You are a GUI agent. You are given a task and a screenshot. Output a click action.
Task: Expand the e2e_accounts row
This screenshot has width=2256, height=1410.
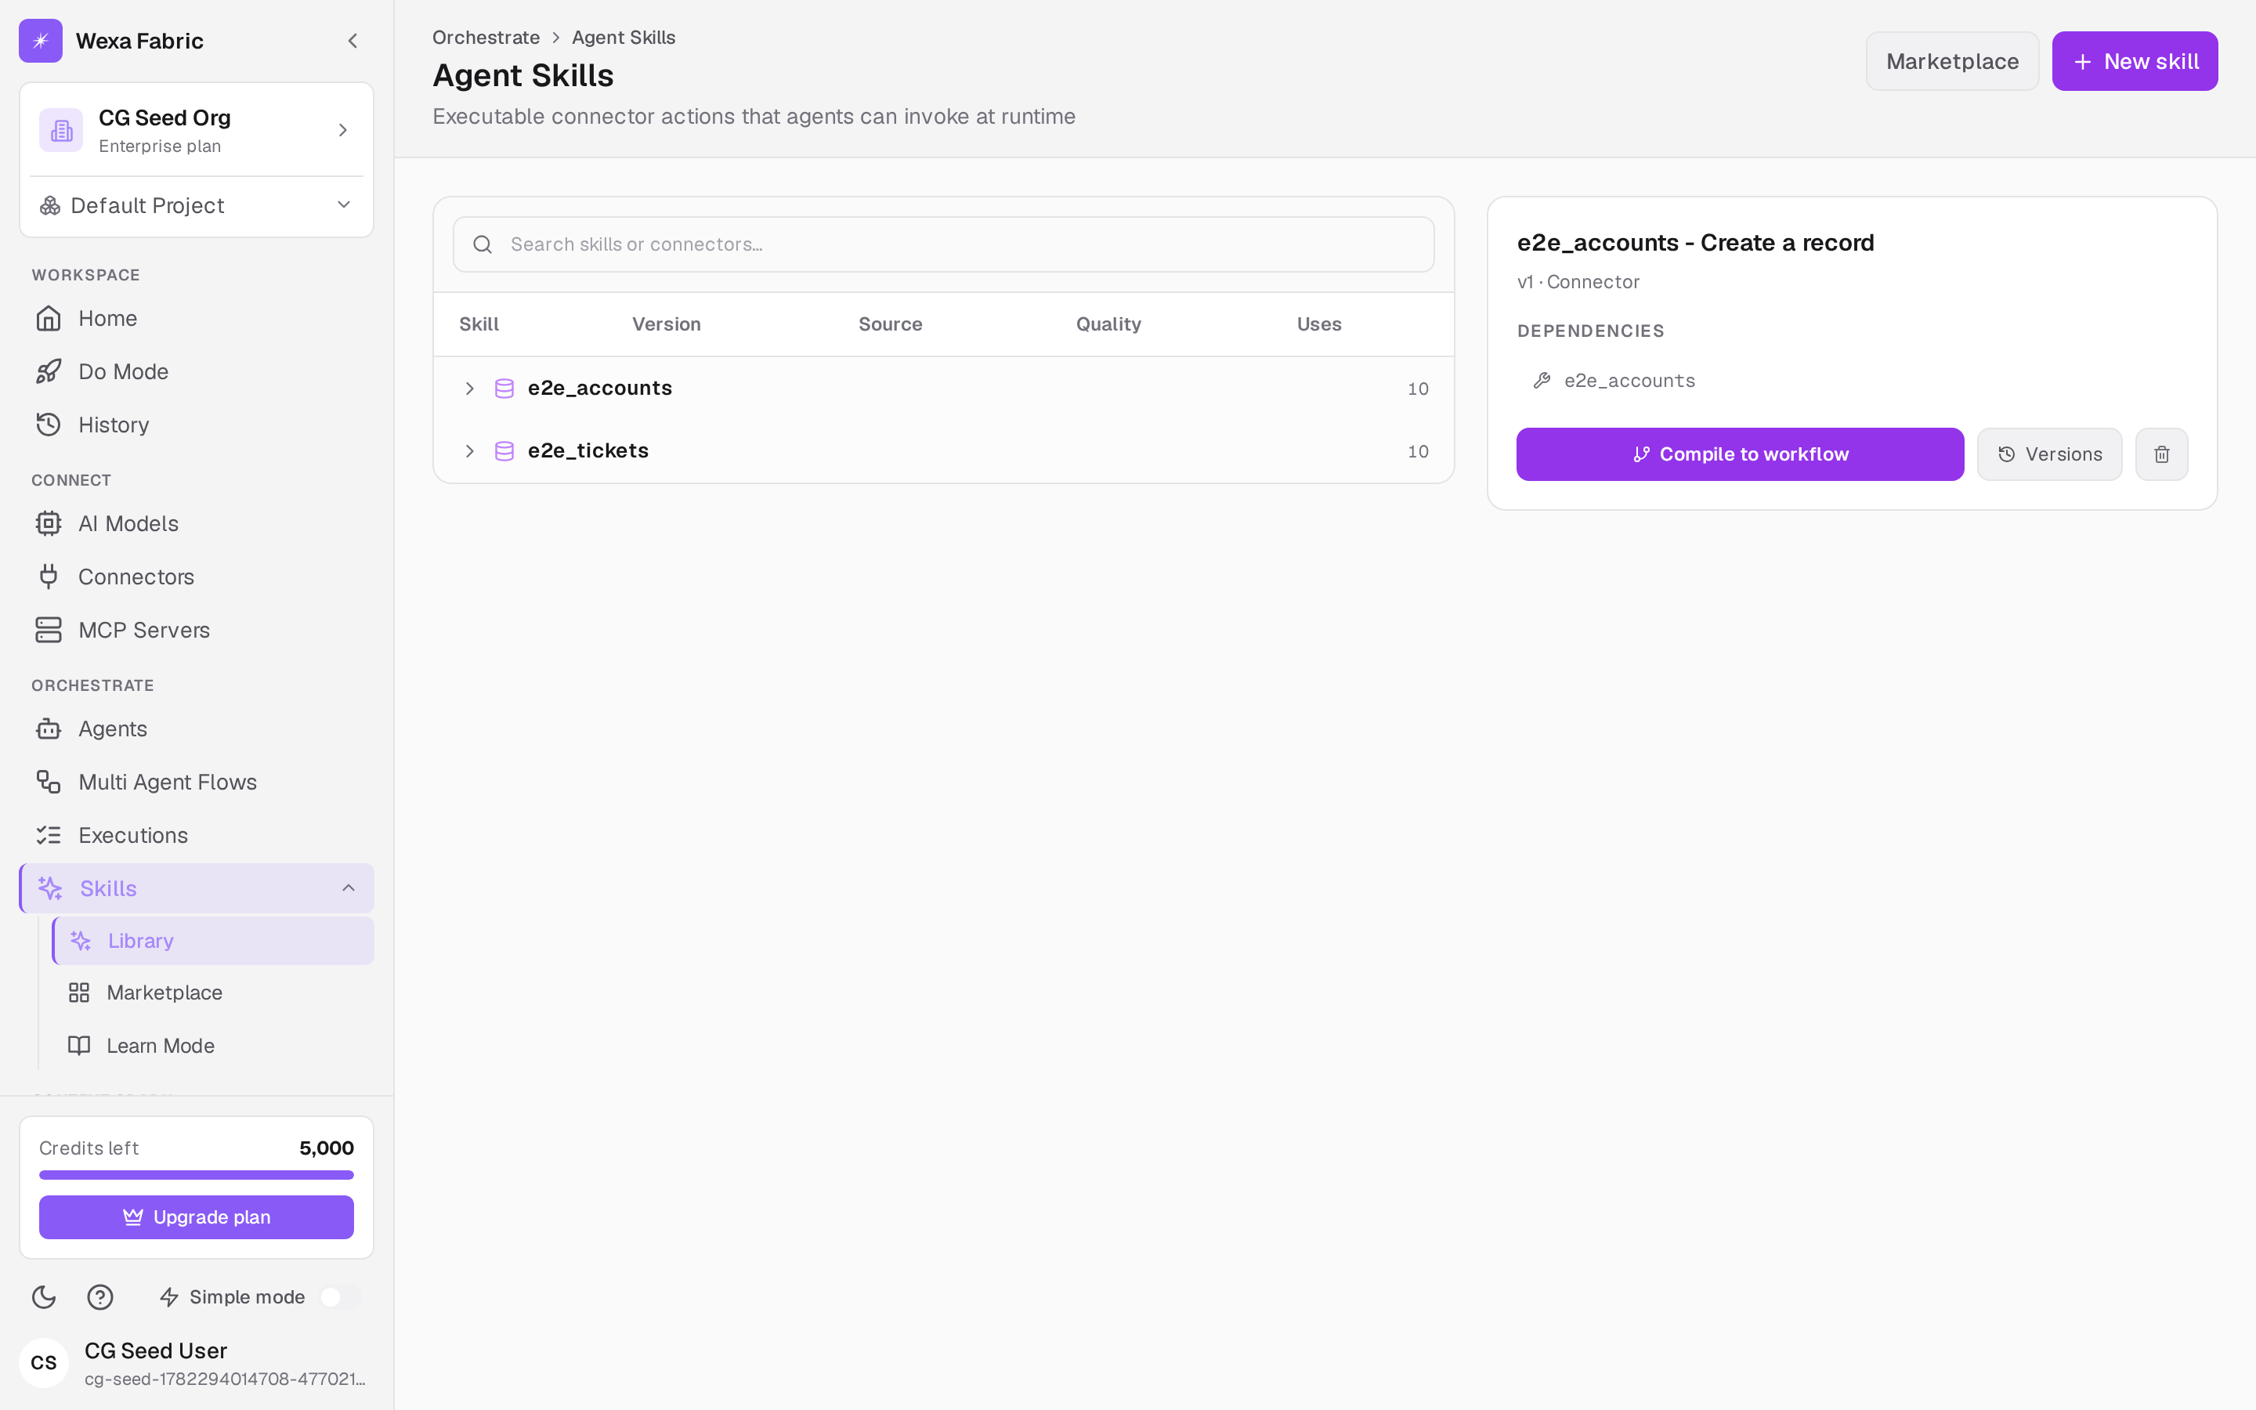pyautogui.click(x=470, y=389)
